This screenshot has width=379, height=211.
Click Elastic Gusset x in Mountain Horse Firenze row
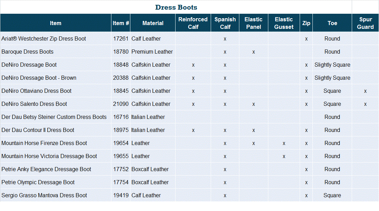(284, 144)
